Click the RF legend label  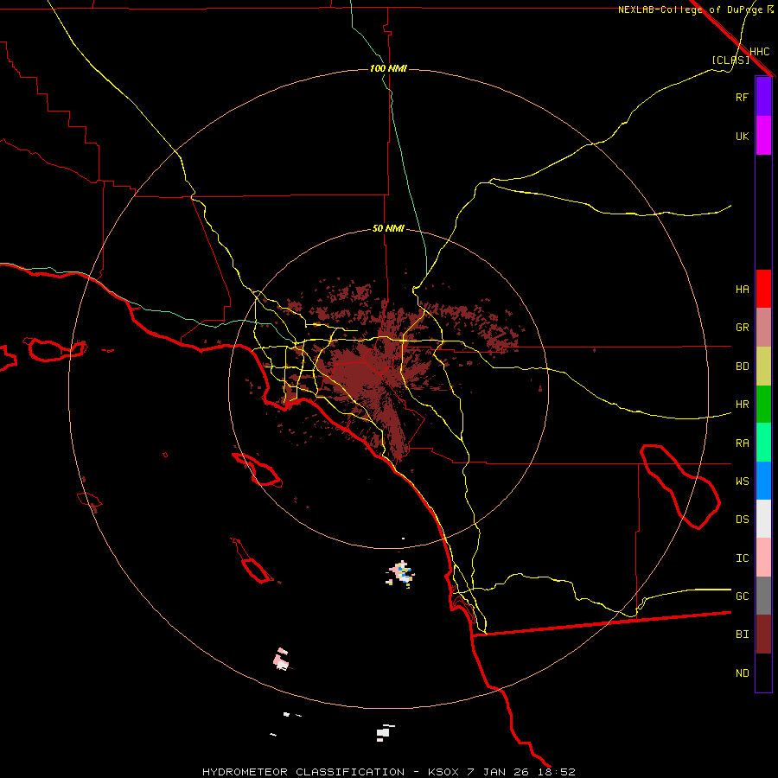(x=742, y=97)
